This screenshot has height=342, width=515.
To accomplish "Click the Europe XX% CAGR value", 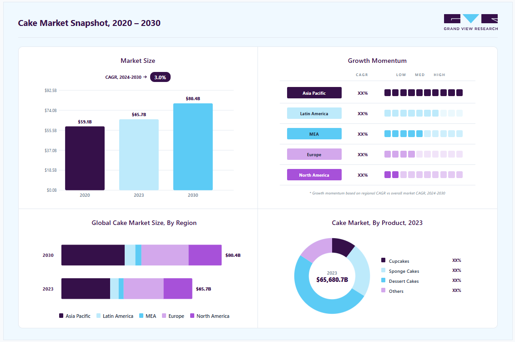I will coord(363,154).
